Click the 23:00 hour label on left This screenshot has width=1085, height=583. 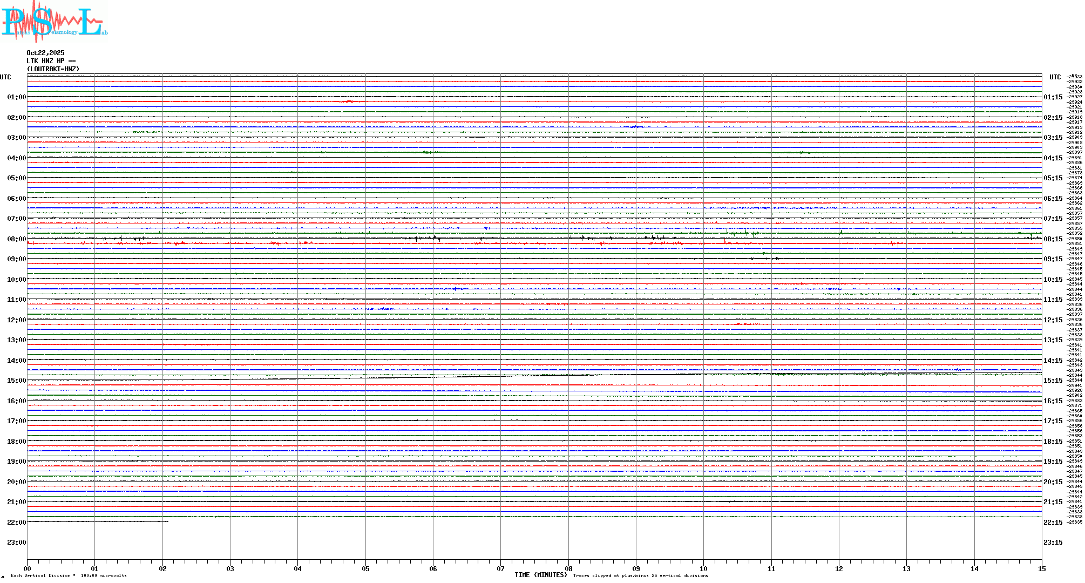tap(16, 543)
